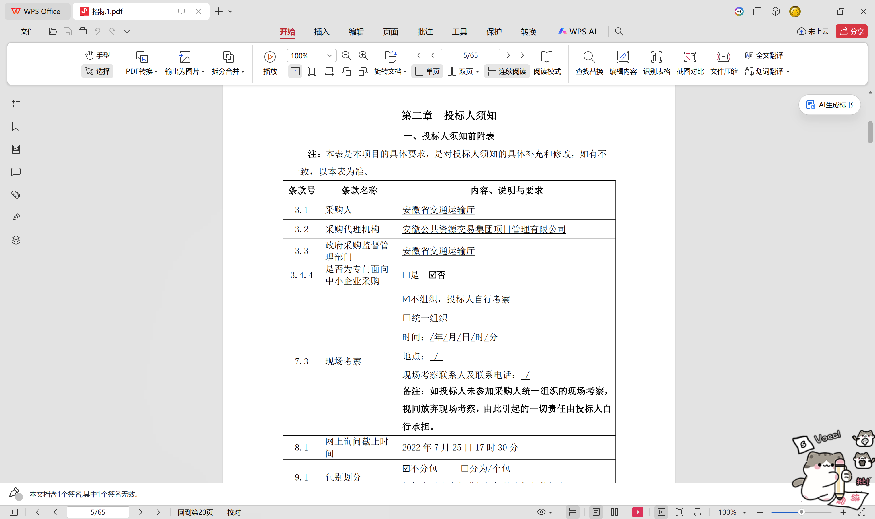Open the comments panel in left sidebar
This screenshot has height=519, width=875.
[16, 172]
